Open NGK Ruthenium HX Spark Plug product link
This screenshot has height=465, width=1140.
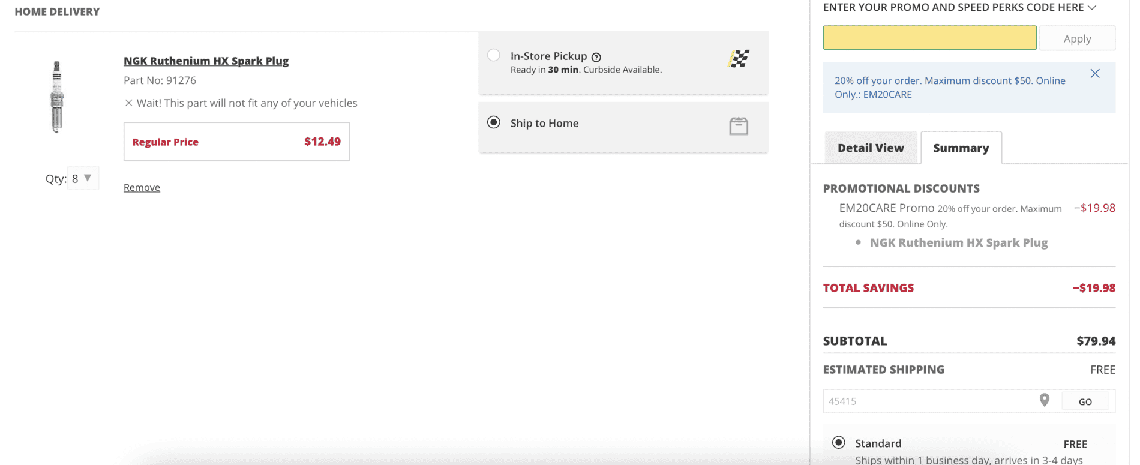(x=206, y=61)
